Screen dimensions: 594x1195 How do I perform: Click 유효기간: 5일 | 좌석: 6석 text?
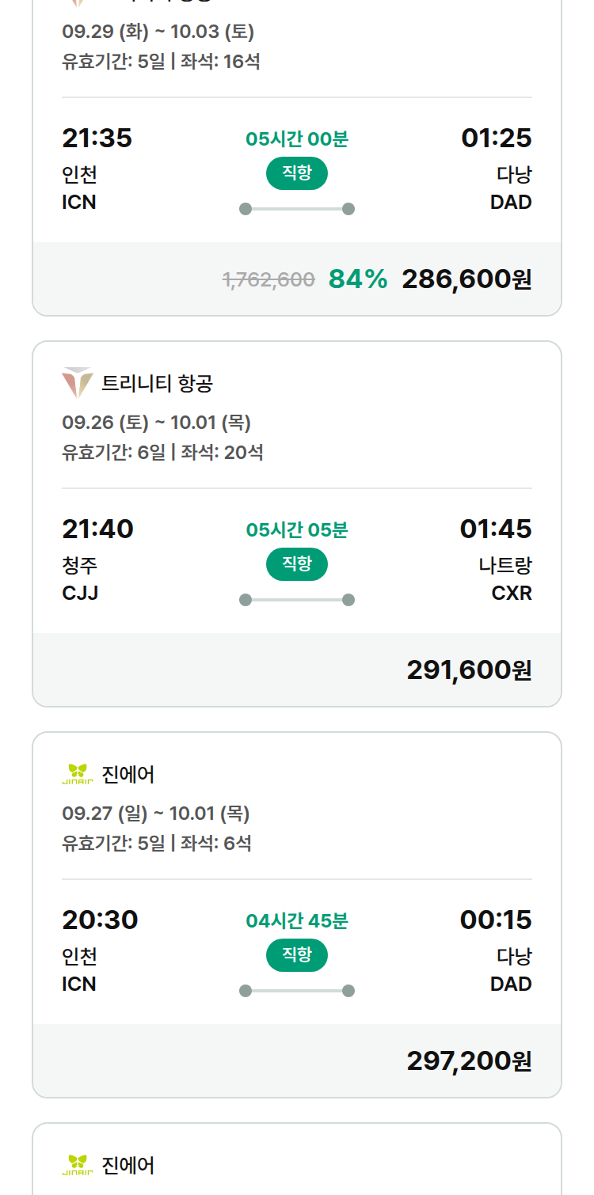point(157,844)
